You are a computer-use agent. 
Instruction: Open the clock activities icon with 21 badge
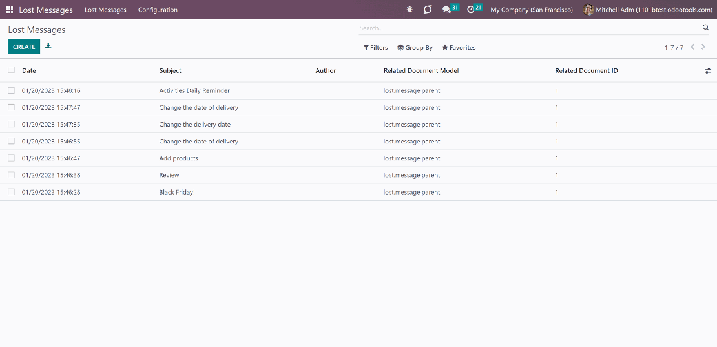point(474,9)
